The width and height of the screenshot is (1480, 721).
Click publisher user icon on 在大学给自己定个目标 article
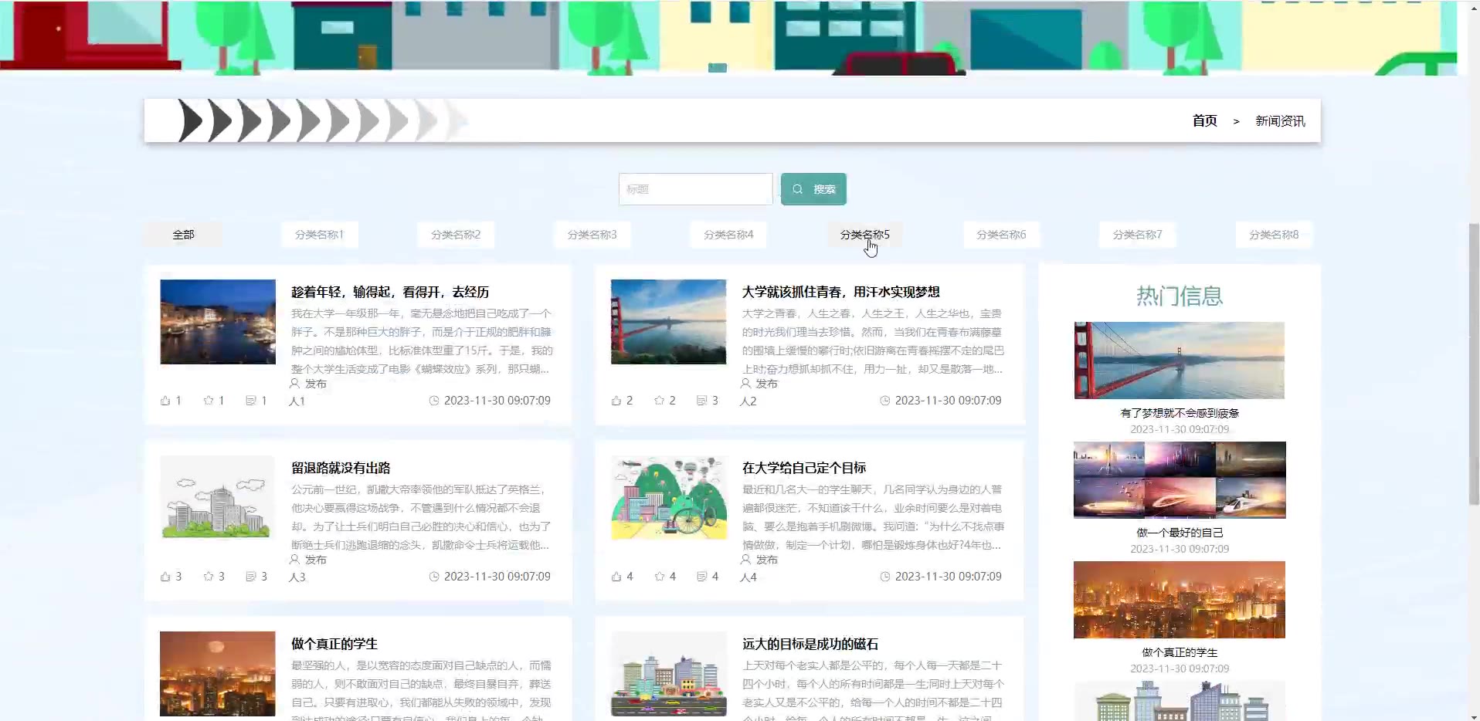tap(745, 560)
